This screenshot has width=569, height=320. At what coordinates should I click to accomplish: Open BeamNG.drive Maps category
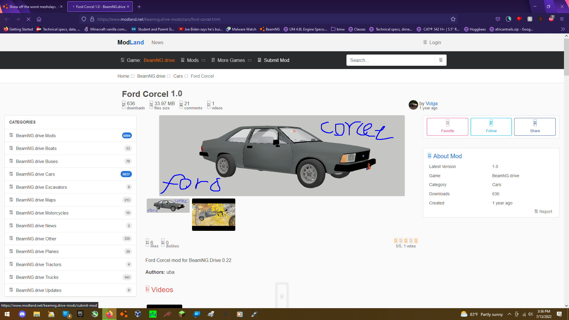(x=71, y=200)
